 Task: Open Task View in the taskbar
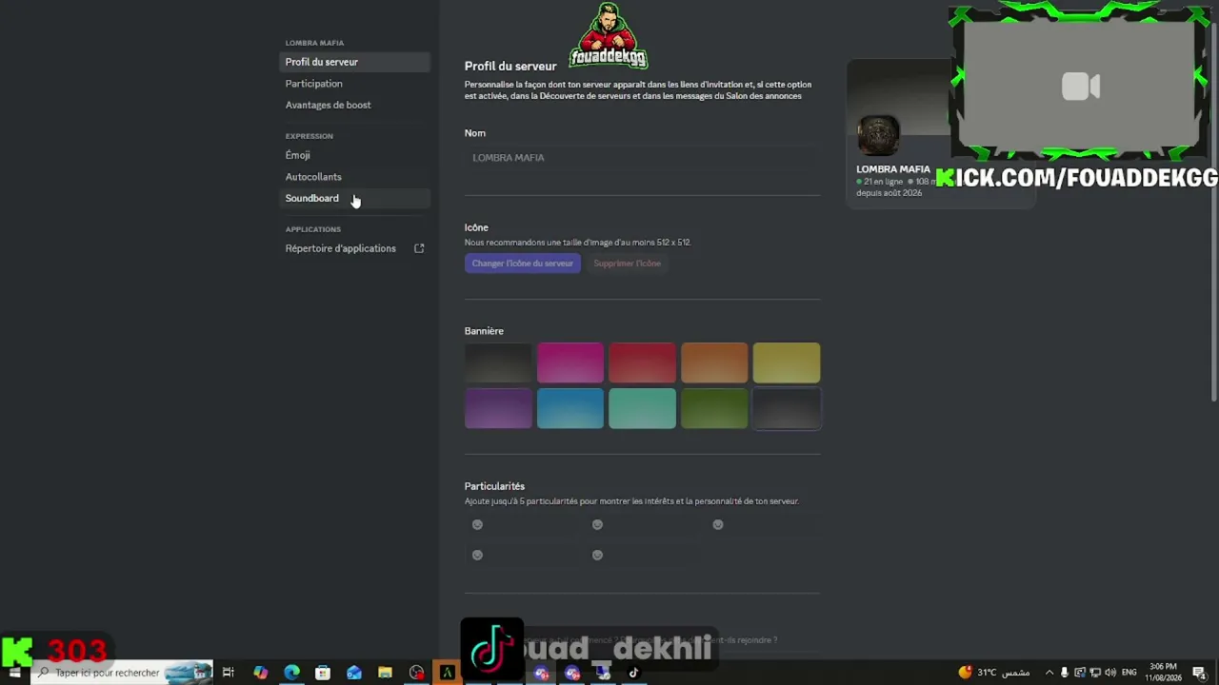pyautogui.click(x=229, y=673)
